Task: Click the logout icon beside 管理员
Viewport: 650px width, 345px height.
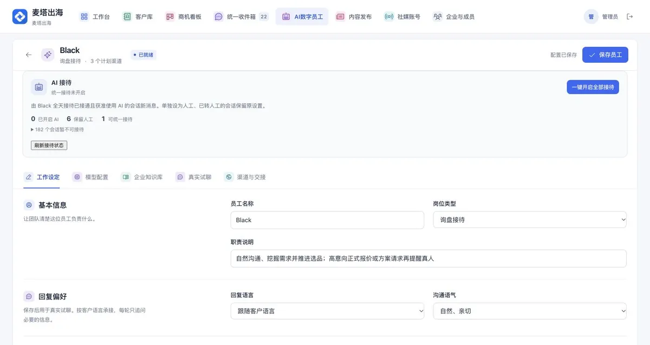Action: click(x=629, y=17)
